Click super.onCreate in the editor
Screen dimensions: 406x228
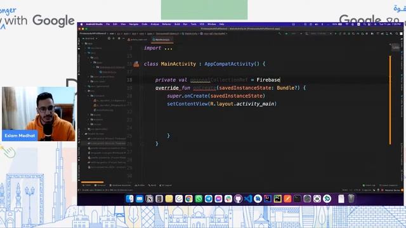(x=187, y=96)
